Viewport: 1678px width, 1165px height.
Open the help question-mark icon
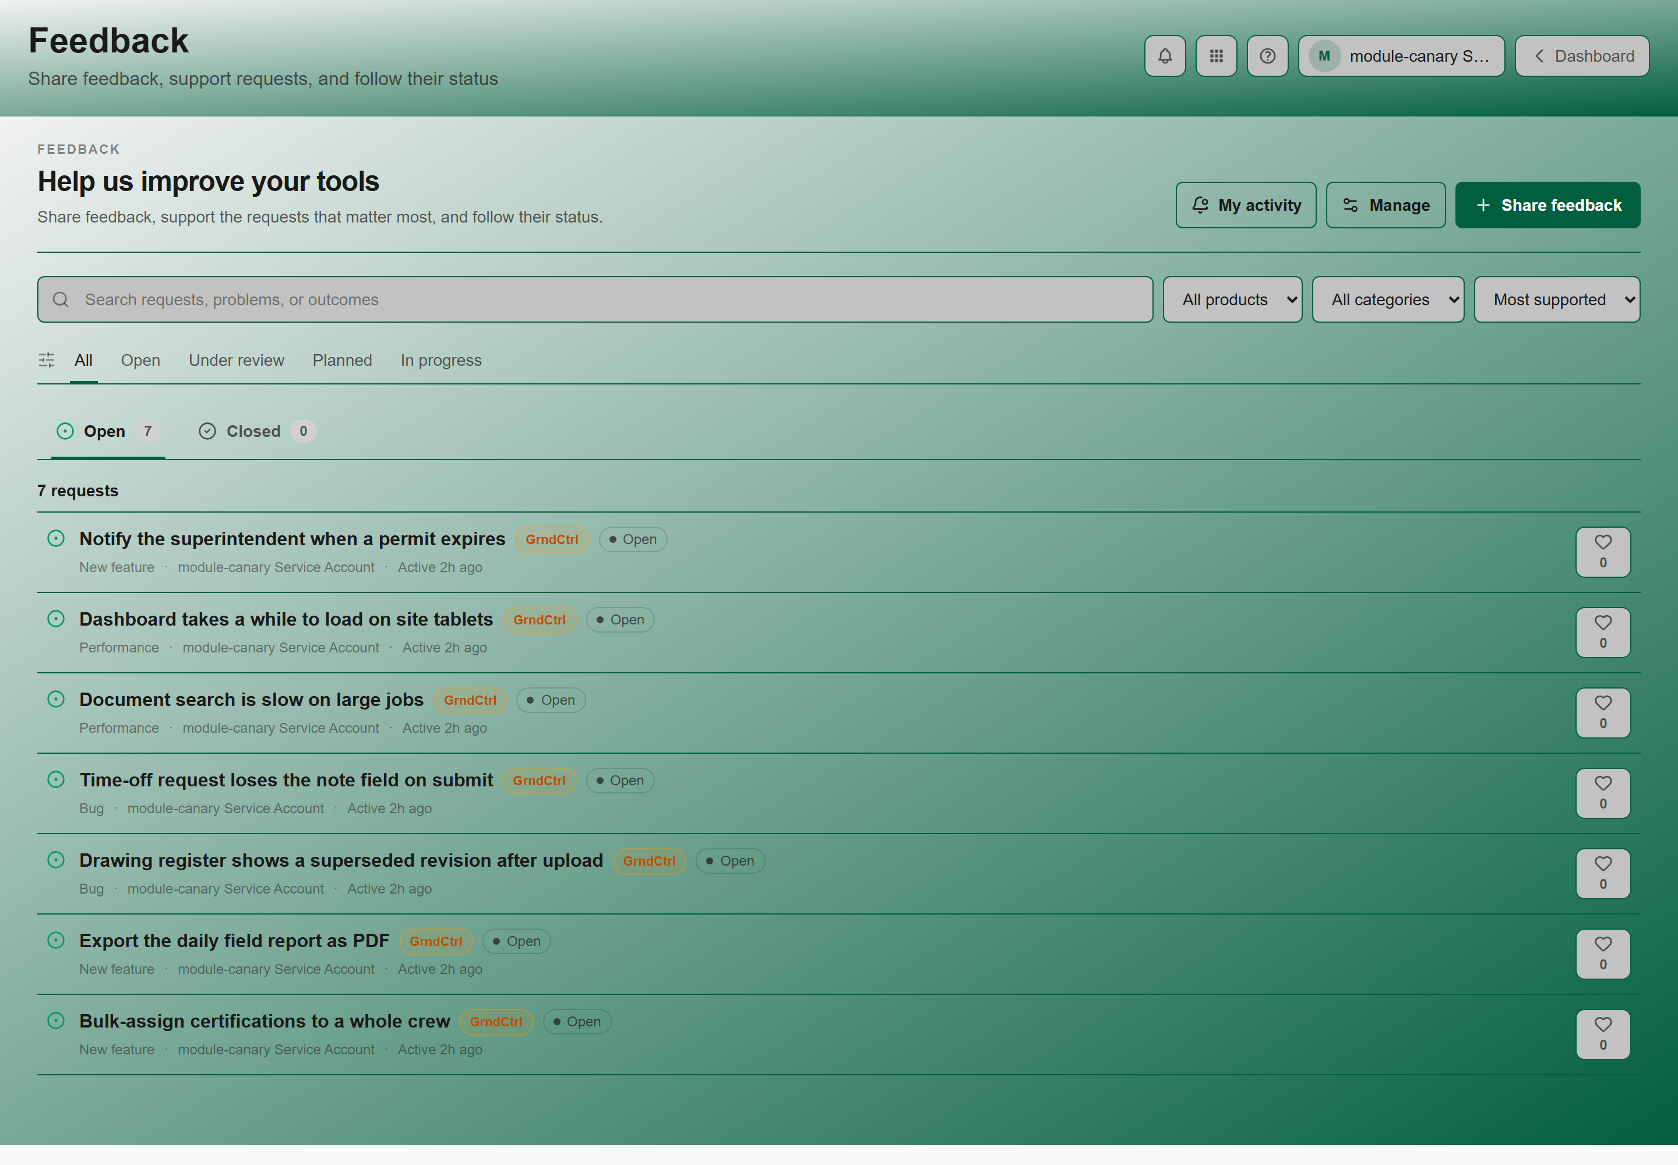click(x=1268, y=56)
